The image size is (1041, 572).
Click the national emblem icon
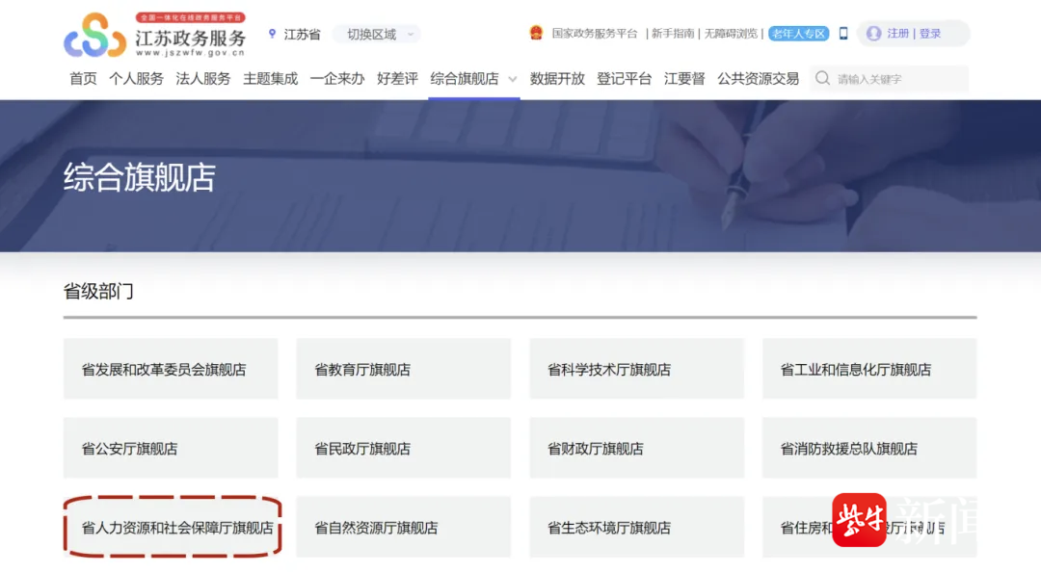[536, 33]
